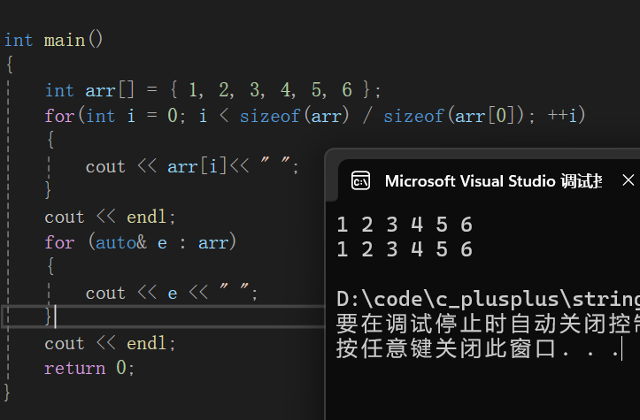Click the '要在调试停止时自动关闭' console message
This screenshot has height=420, width=640.
[x=488, y=325]
